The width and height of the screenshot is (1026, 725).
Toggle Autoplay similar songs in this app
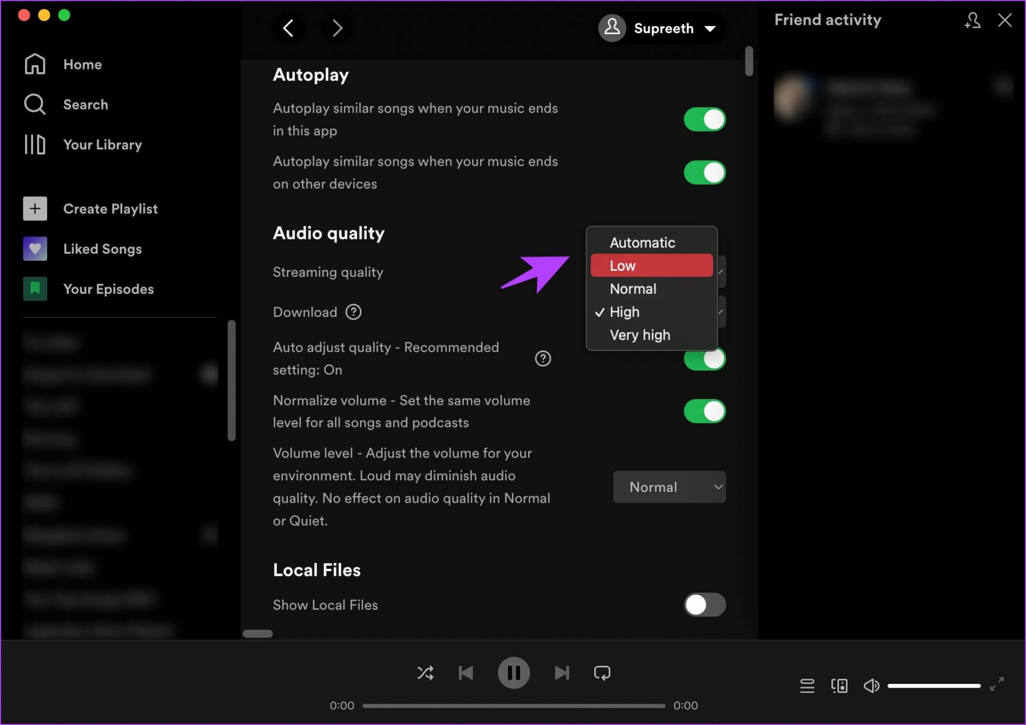[x=704, y=119]
